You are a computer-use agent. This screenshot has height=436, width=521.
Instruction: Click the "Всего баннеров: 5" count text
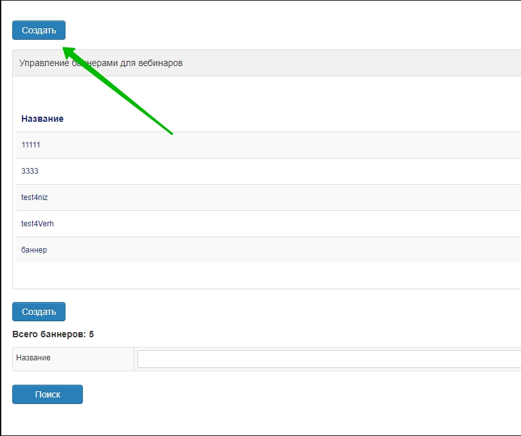[53, 334]
